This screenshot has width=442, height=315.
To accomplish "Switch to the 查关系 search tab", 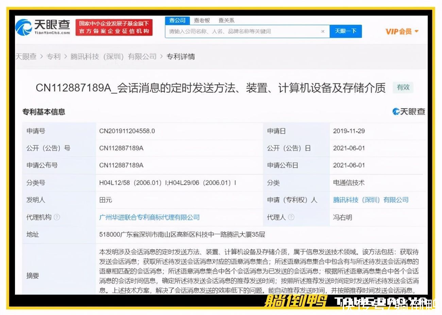I will pos(226,20).
